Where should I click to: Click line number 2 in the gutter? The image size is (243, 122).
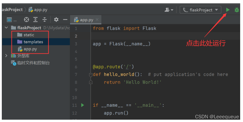coord(76,36)
